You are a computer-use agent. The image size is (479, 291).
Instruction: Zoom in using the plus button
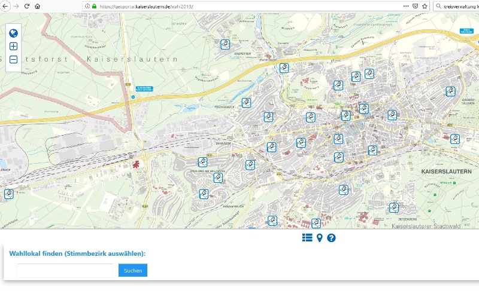click(13, 47)
